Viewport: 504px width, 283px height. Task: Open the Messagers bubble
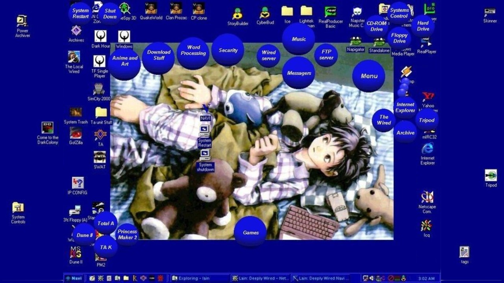[299, 73]
